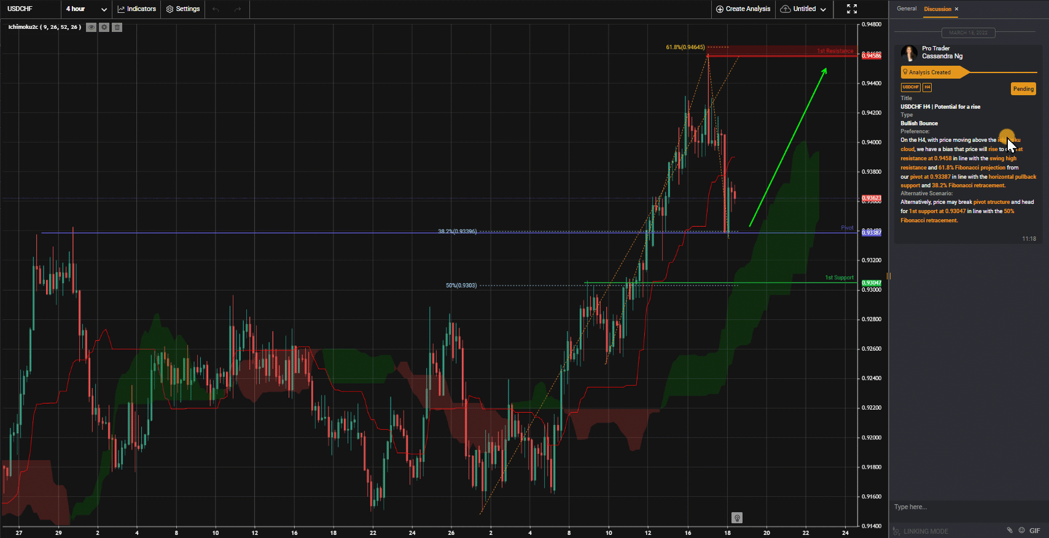The width and height of the screenshot is (1049, 538).
Task: Click the 0.93387 pivot price label
Action: coord(872,232)
